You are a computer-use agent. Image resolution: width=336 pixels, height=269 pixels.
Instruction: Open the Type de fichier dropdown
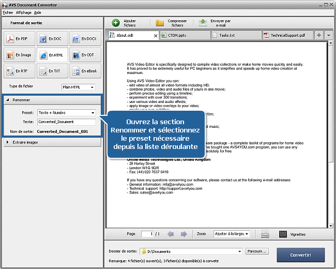point(79,87)
